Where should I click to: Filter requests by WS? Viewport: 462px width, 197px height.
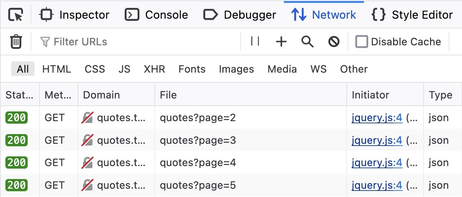click(319, 69)
